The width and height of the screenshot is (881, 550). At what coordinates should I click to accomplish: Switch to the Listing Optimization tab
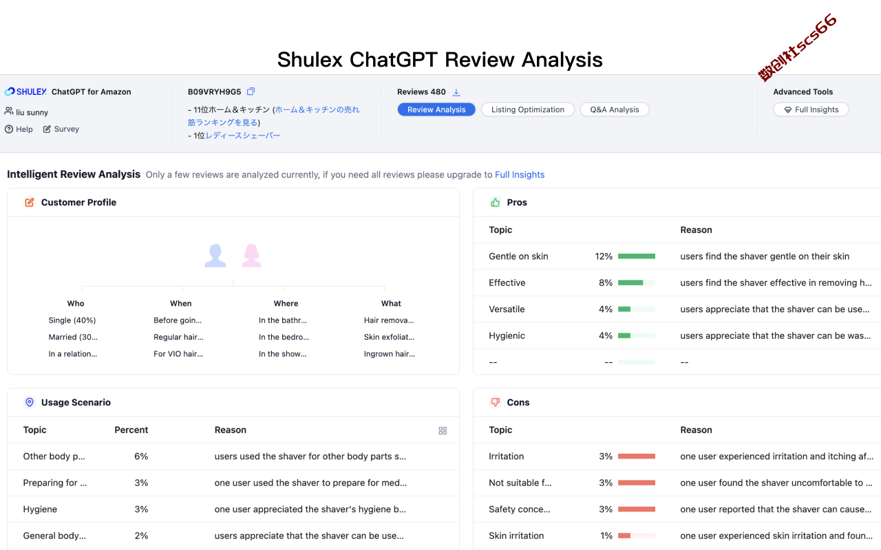pos(528,109)
